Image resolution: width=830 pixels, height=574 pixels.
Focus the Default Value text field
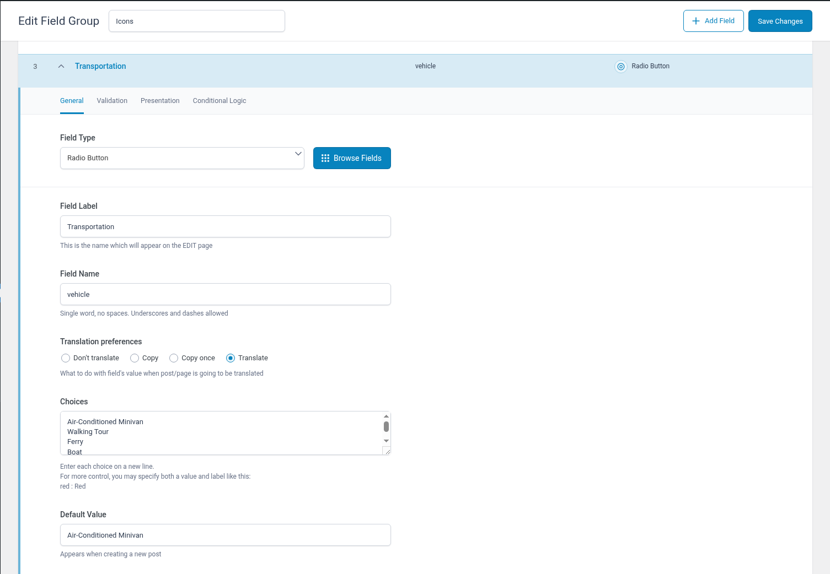tap(225, 535)
